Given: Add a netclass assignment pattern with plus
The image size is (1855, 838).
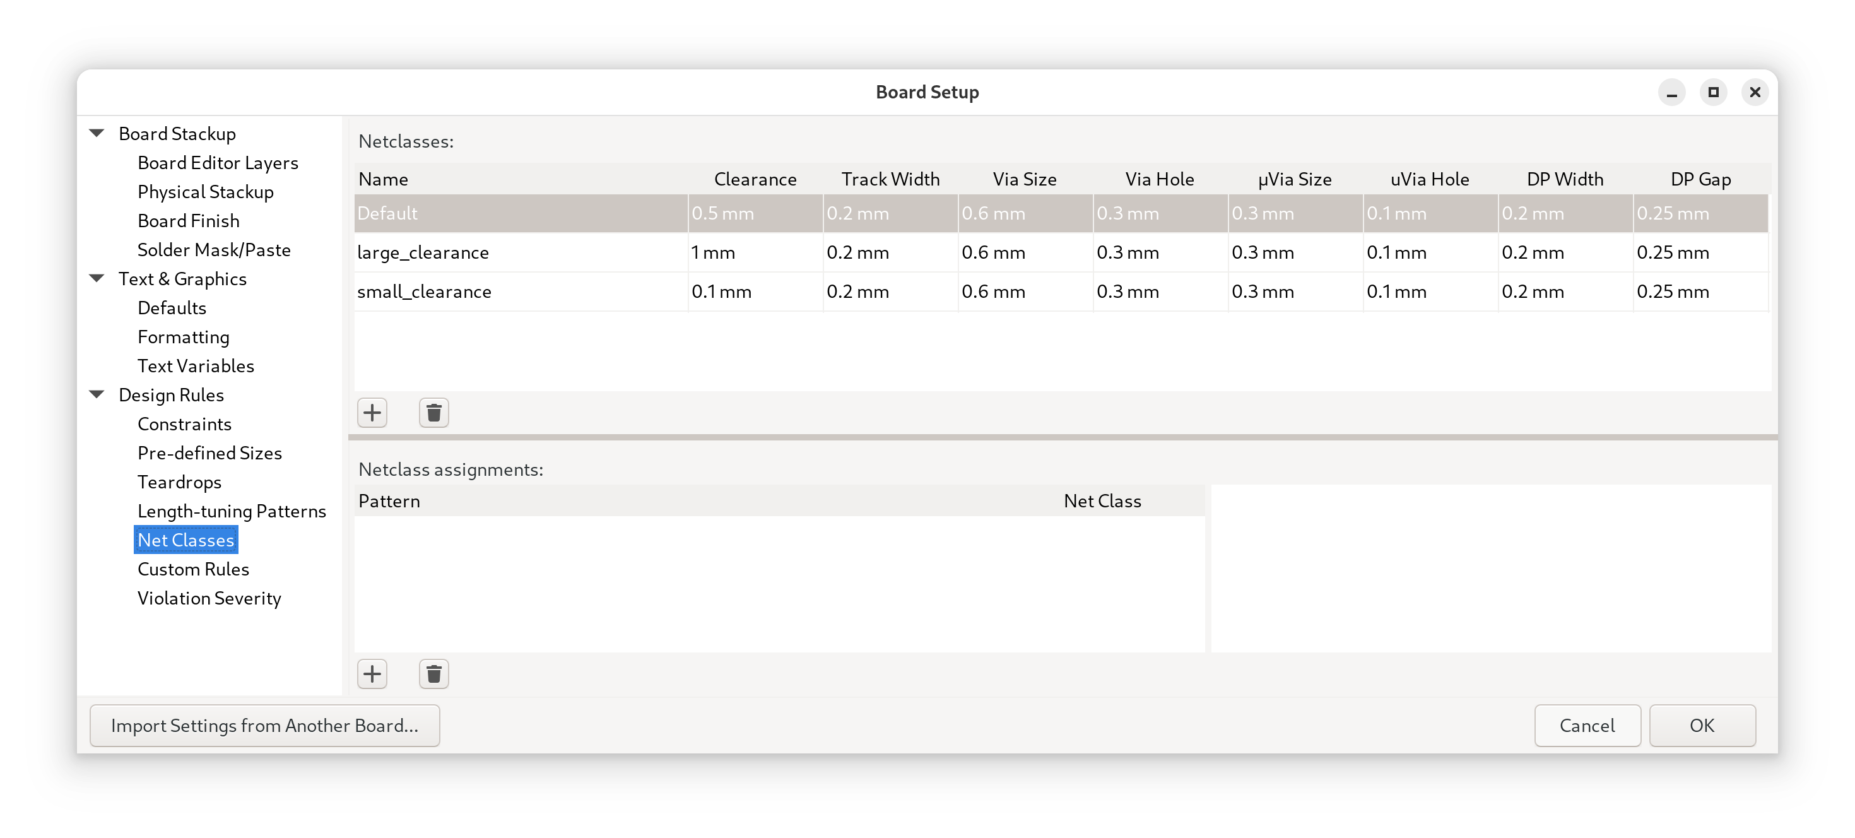Looking at the screenshot, I should click(372, 674).
